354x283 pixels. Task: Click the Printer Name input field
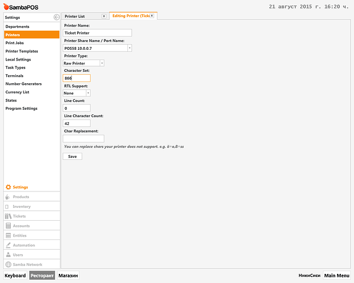pyautogui.click(x=97, y=33)
